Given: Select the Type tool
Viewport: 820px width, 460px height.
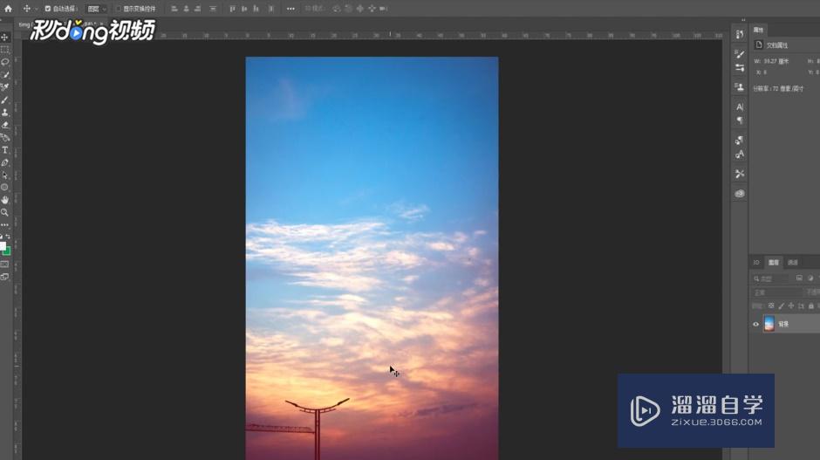Looking at the screenshot, I should pos(4,150).
